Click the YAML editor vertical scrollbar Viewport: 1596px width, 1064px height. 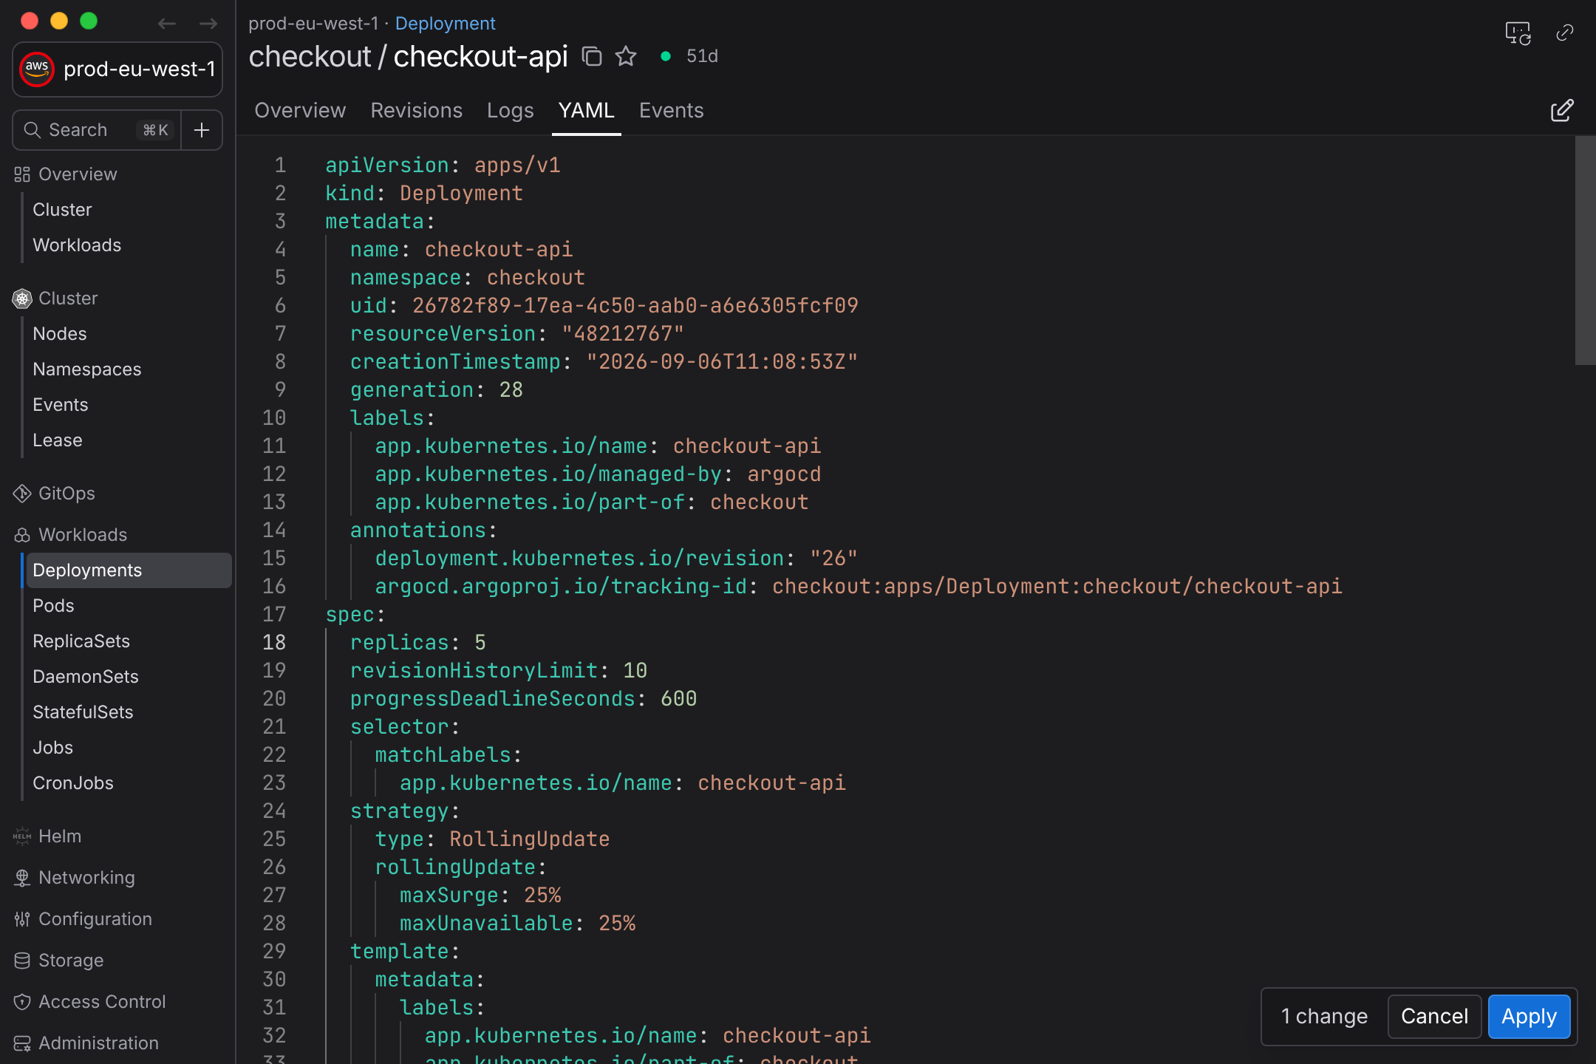tap(1586, 250)
